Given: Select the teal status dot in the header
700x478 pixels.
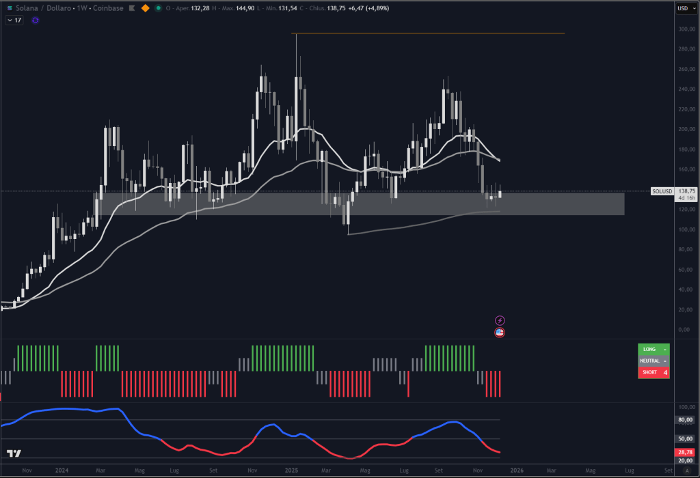Looking at the screenshot, I should (158, 8).
